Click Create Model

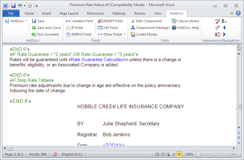coord(144,34)
